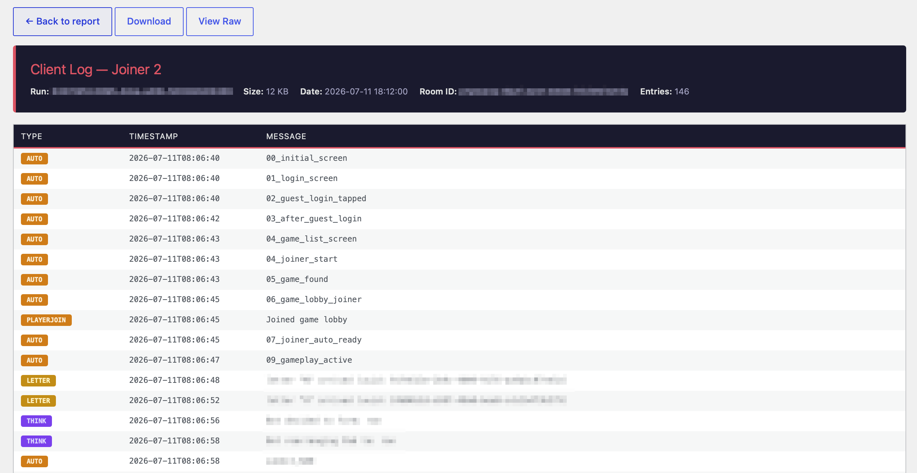917x473 pixels.
Task: Click the TYPE column header
Action: coord(31,136)
